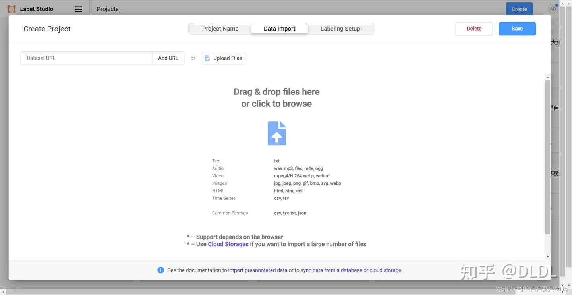The image size is (572, 295).
Task: Click the "Audio" file type label
Action: pyautogui.click(x=218, y=168)
